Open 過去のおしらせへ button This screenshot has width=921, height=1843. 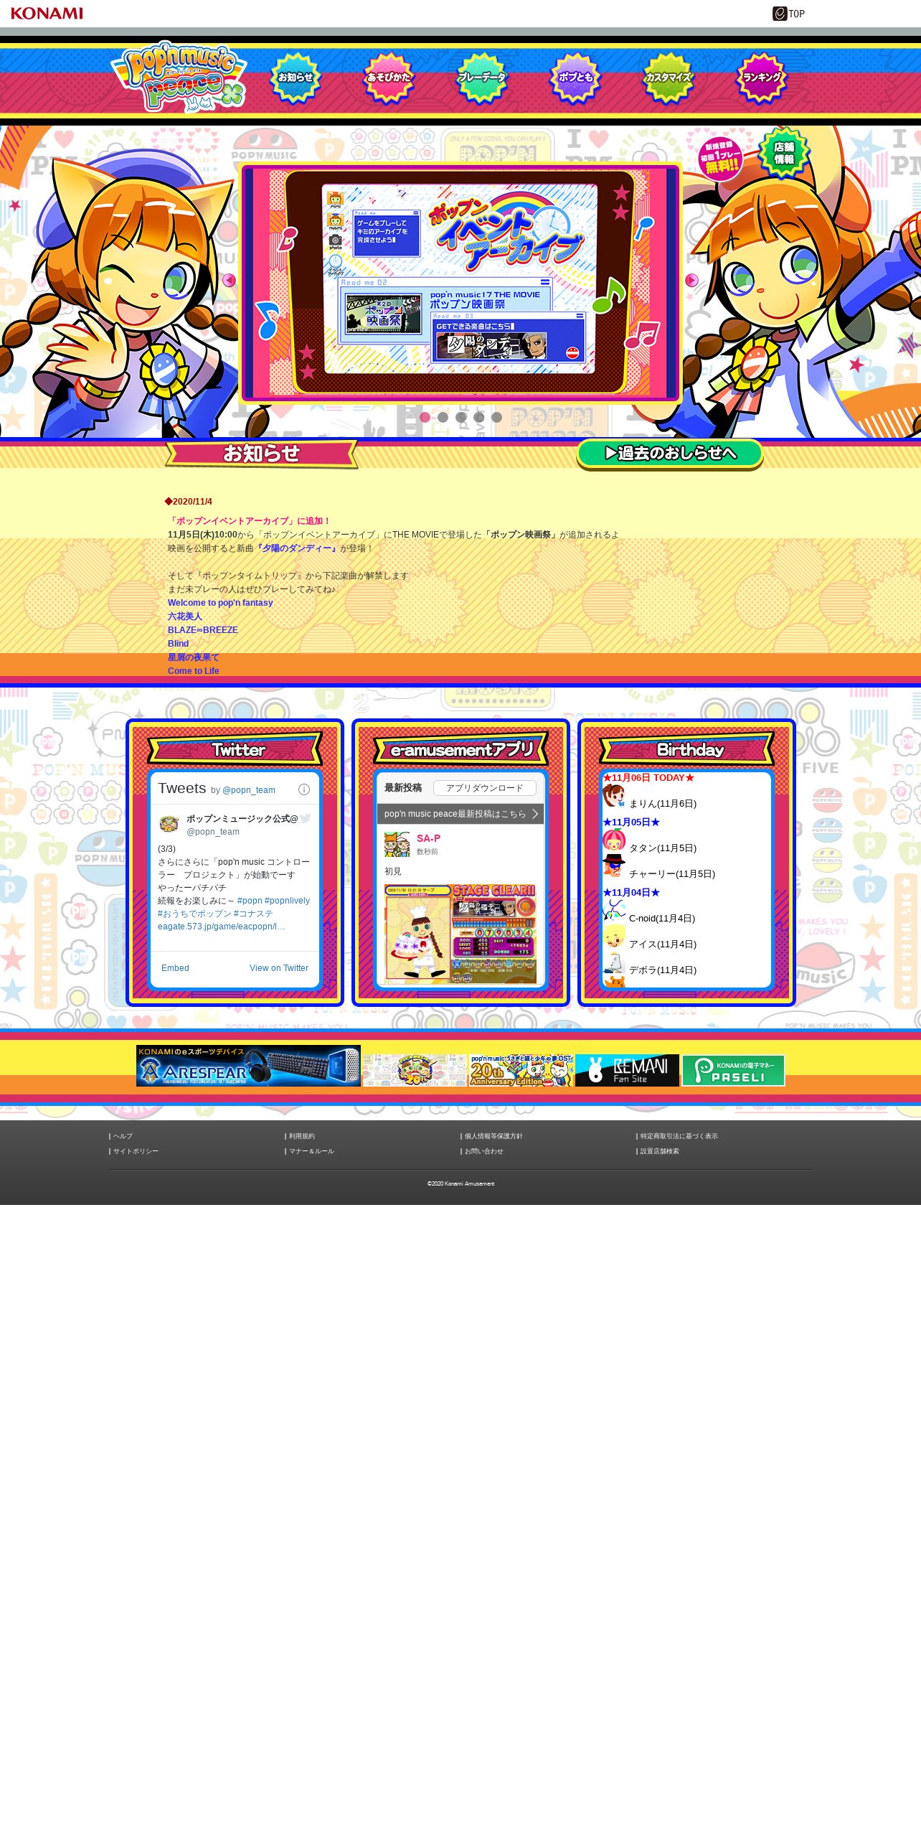[x=670, y=454]
